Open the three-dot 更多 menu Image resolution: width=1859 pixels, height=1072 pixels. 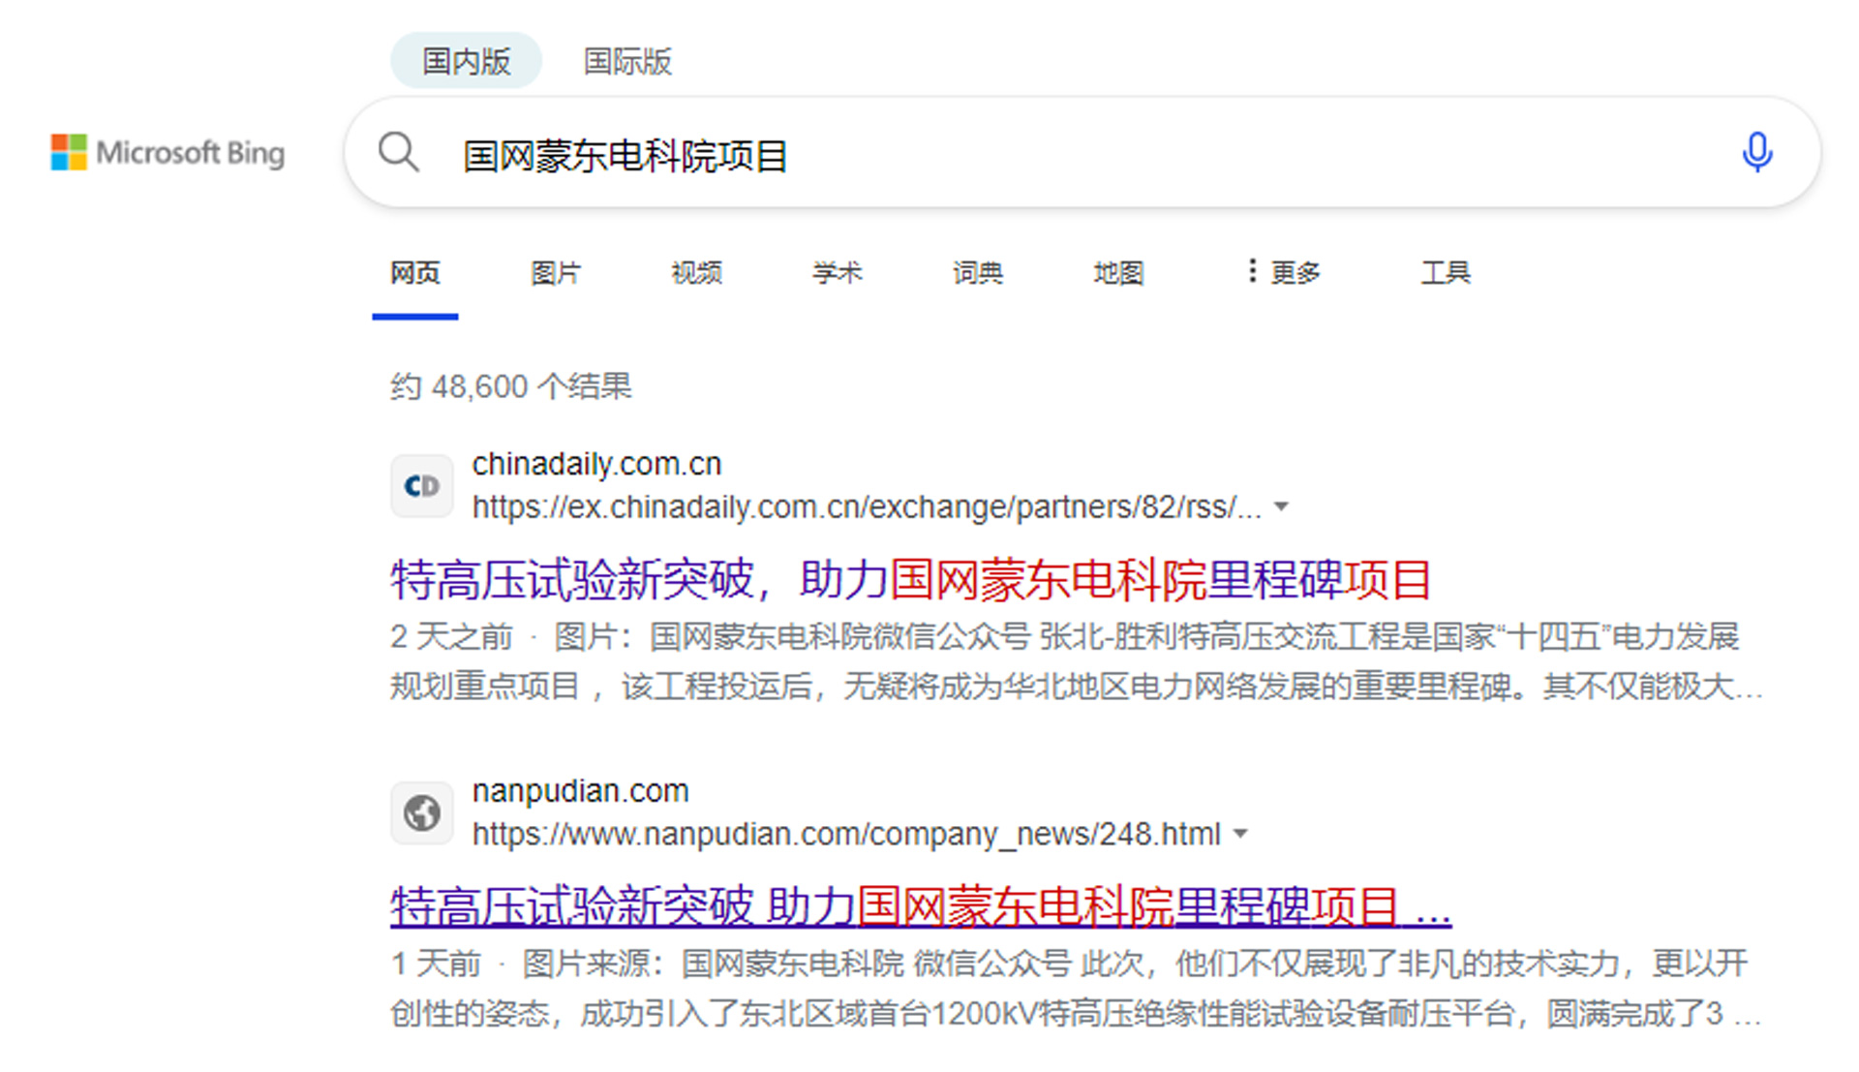[1283, 273]
